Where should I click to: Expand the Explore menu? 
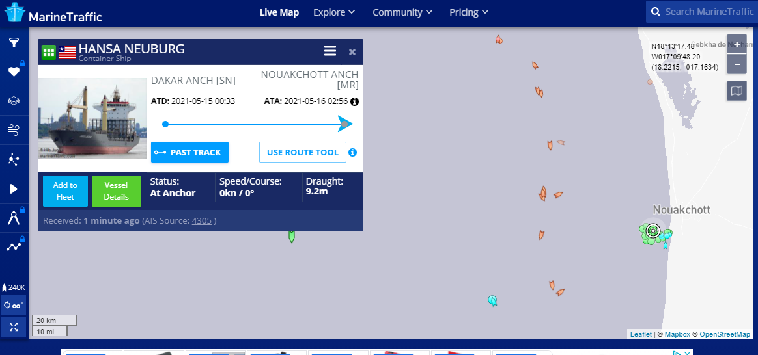[334, 12]
